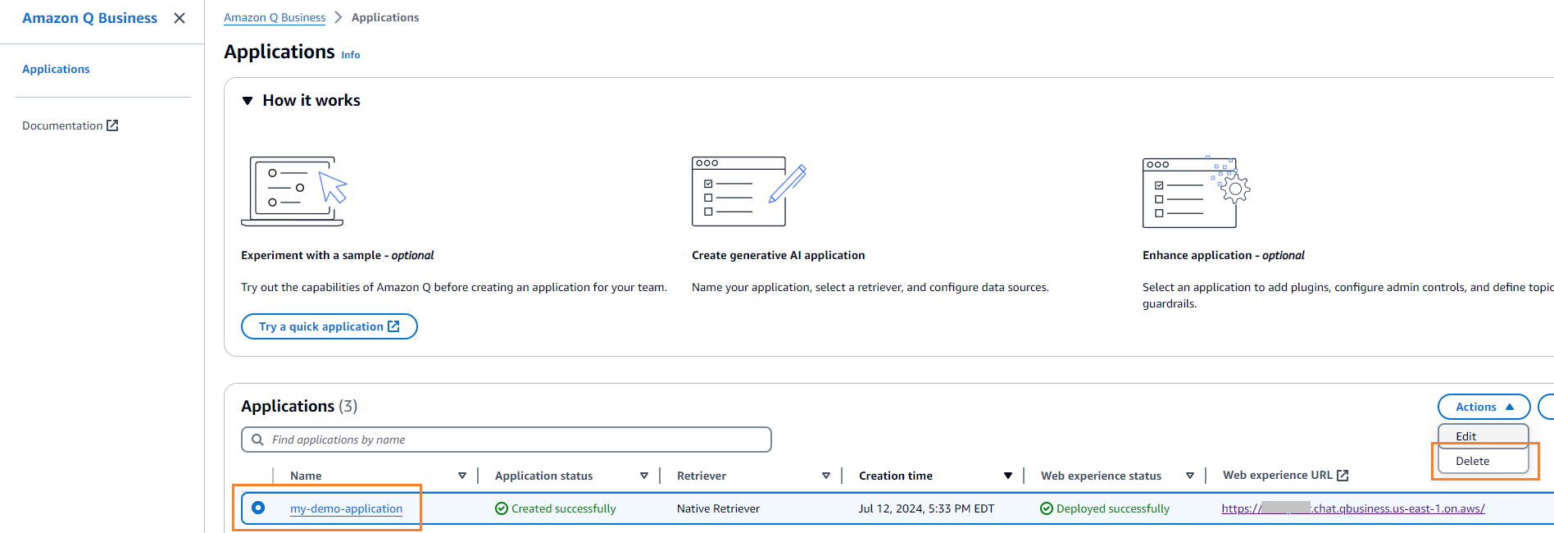Click the Deployed successfully status text
The width and height of the screenshot is (1554, 533).
click(1113, 508)
